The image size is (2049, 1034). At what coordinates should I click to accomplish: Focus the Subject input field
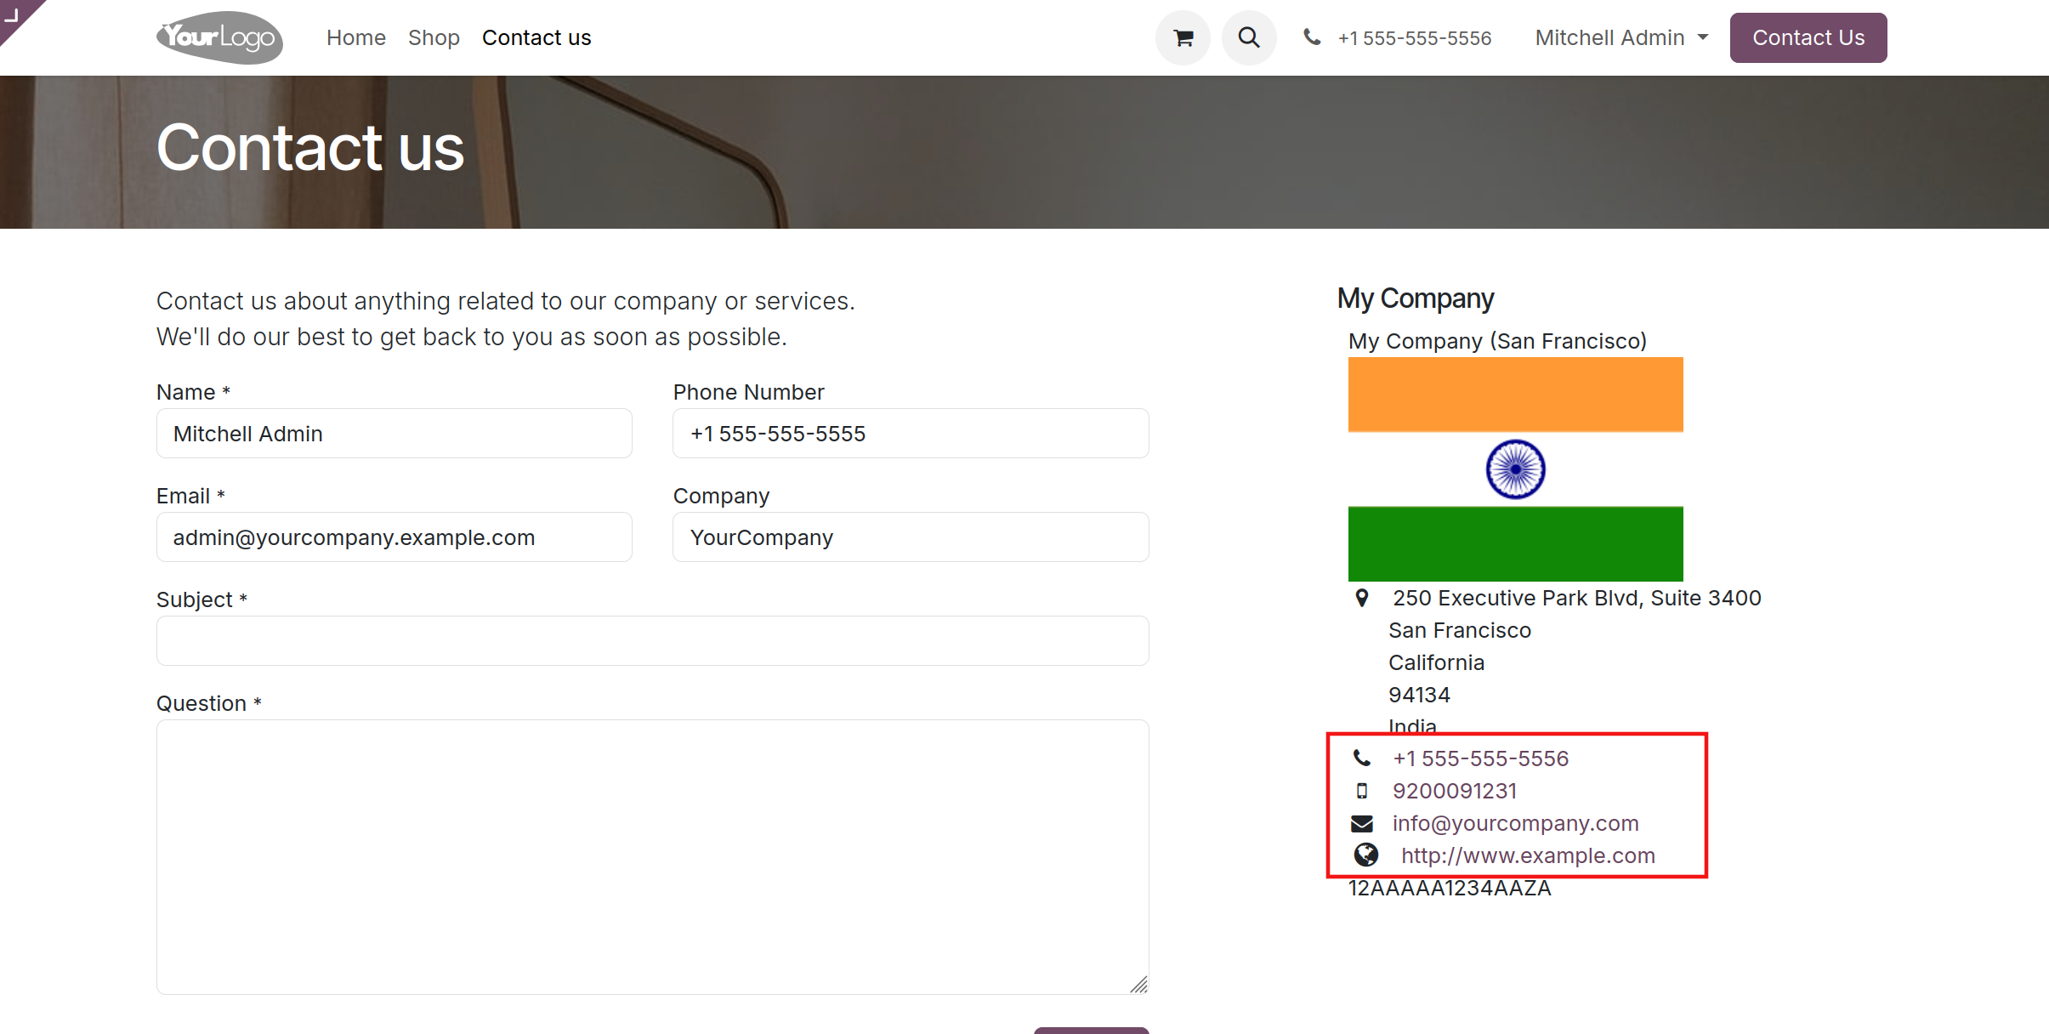pos(652,640)
